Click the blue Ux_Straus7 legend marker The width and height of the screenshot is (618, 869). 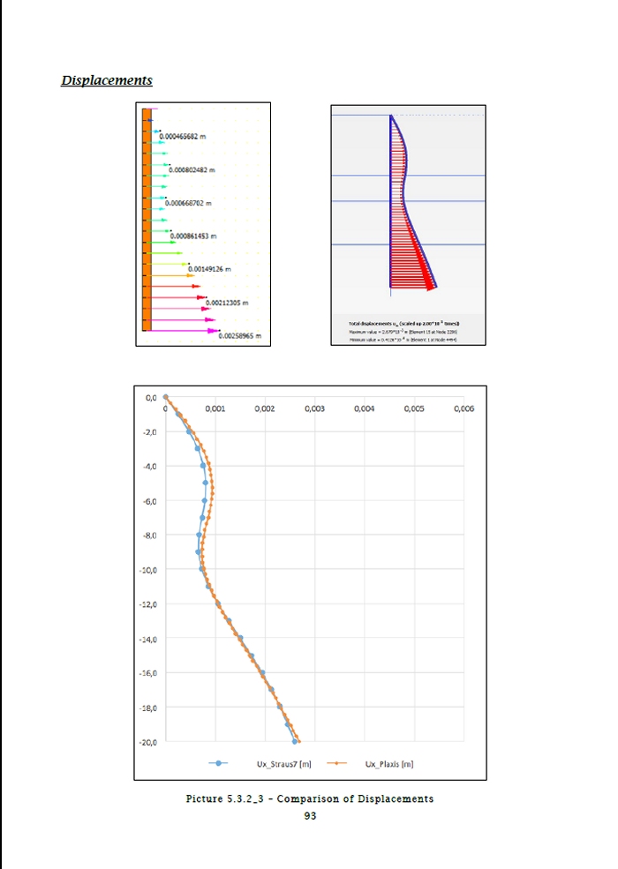[x=217, y=763]
